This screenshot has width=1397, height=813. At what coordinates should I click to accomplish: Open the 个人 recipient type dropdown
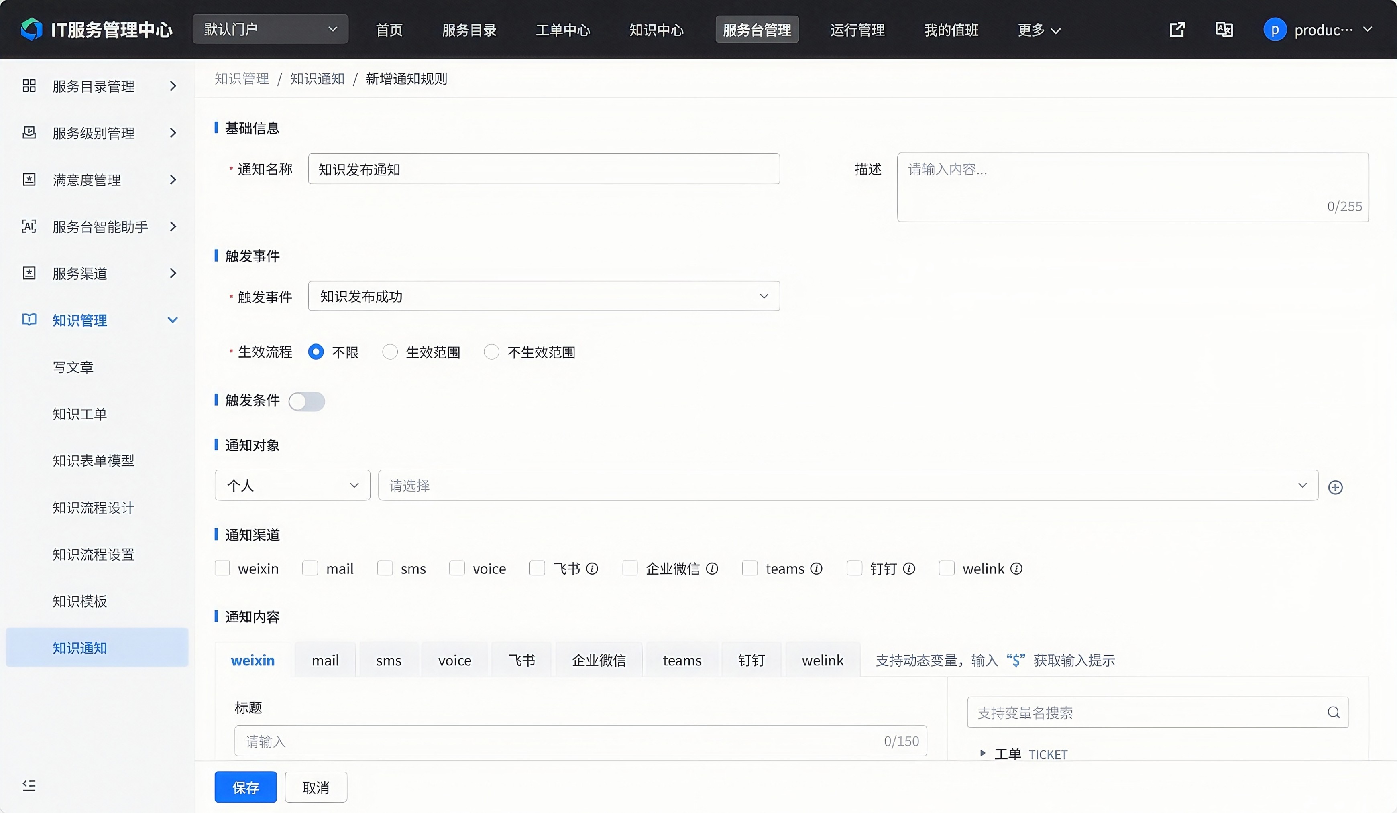[x=292, y=486]
